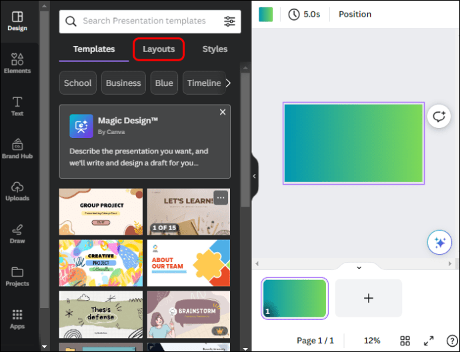Click the gradient background color swatch
460x352 pixels.
(265, 15)
